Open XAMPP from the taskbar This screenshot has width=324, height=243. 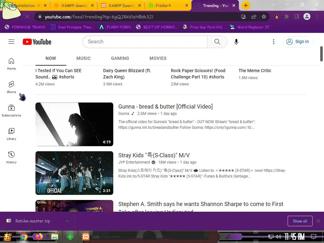85,237
